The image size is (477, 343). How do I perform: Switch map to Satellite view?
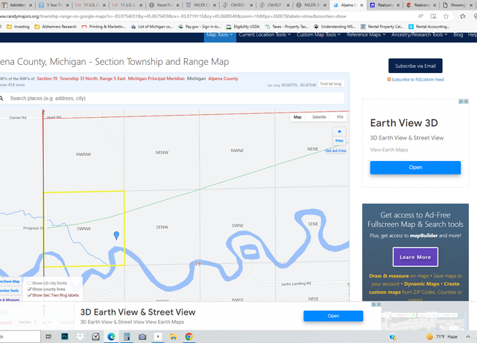pos(319,117)
